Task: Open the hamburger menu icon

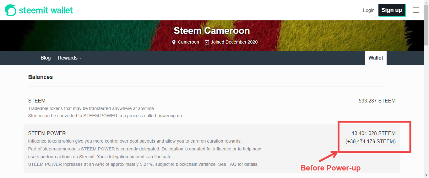Action: [x=415, y=10]
